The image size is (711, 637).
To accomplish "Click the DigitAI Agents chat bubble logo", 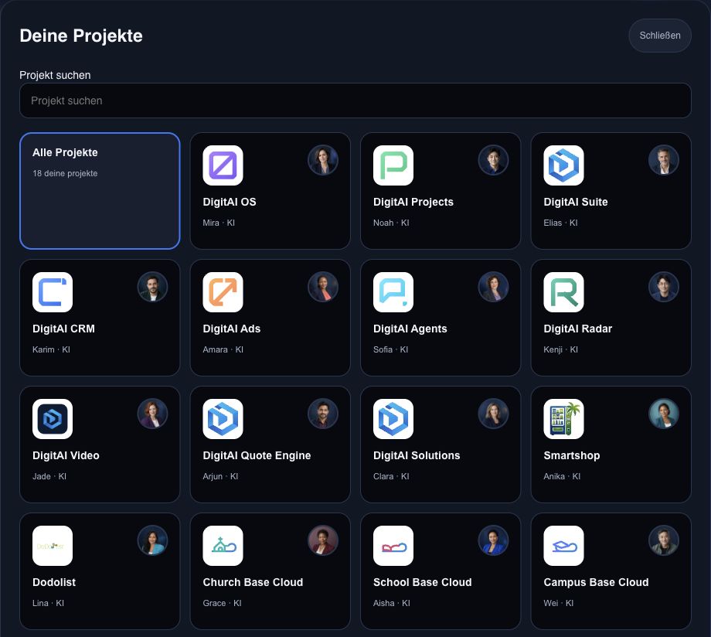I will tap(393, 292).
